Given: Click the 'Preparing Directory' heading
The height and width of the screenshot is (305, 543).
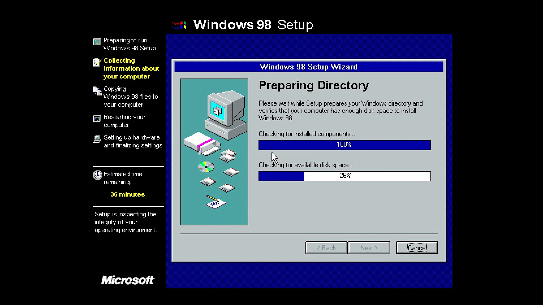Looking at the screenshot, I should click(314, 85).
